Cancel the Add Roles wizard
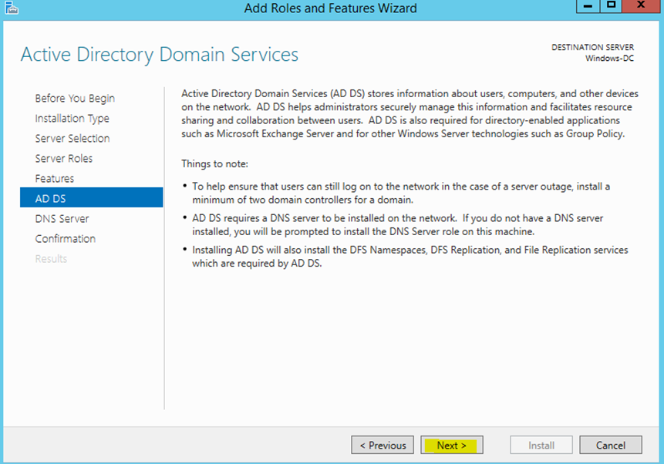This screenshot has height=464, width=664. [611, 445]
